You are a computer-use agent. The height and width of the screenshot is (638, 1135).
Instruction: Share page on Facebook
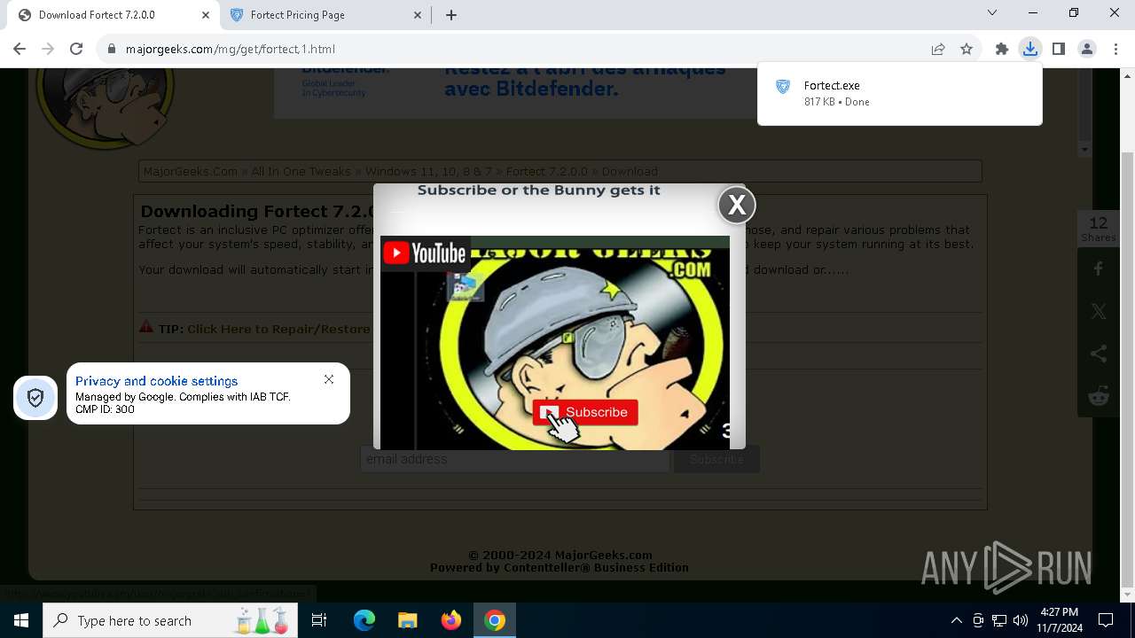pyautogui.click(x=1099, y=268)
